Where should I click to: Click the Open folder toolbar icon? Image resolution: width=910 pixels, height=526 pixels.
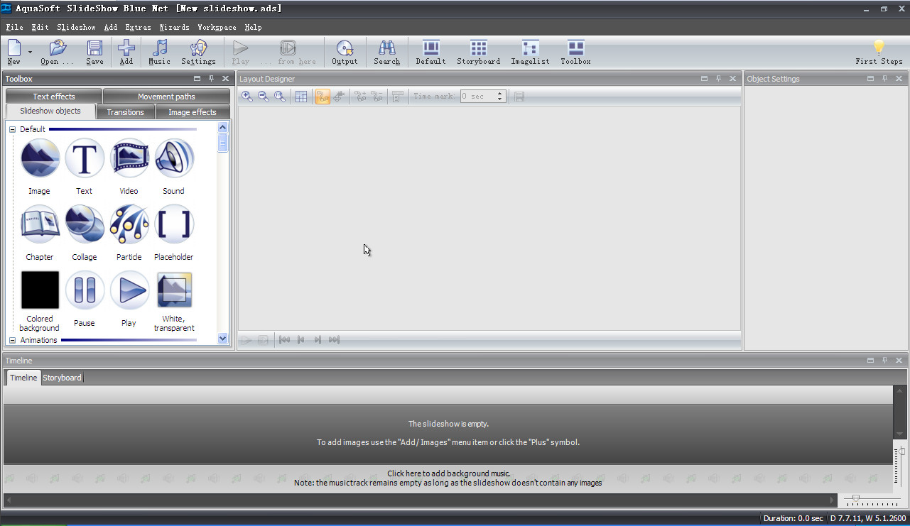[57, 48]
